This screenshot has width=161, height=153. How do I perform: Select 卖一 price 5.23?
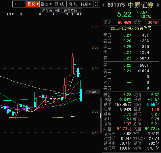[127, 58]
